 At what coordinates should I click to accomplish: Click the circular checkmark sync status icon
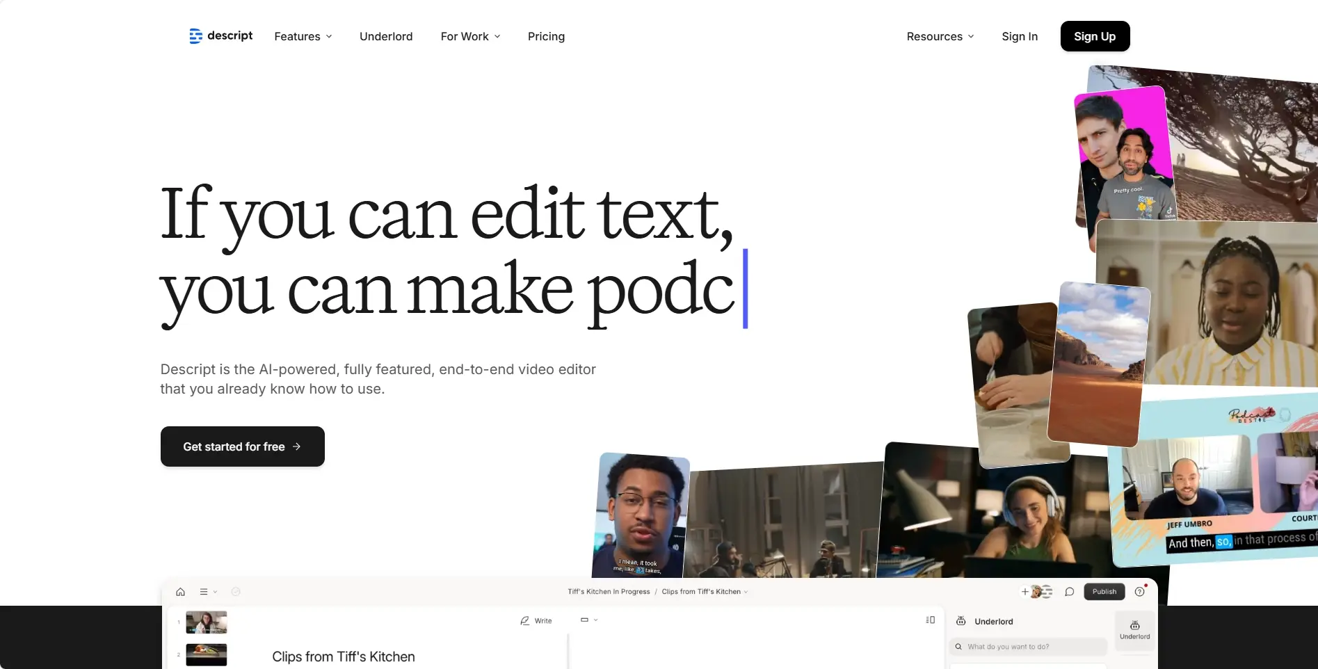[236, 592]
